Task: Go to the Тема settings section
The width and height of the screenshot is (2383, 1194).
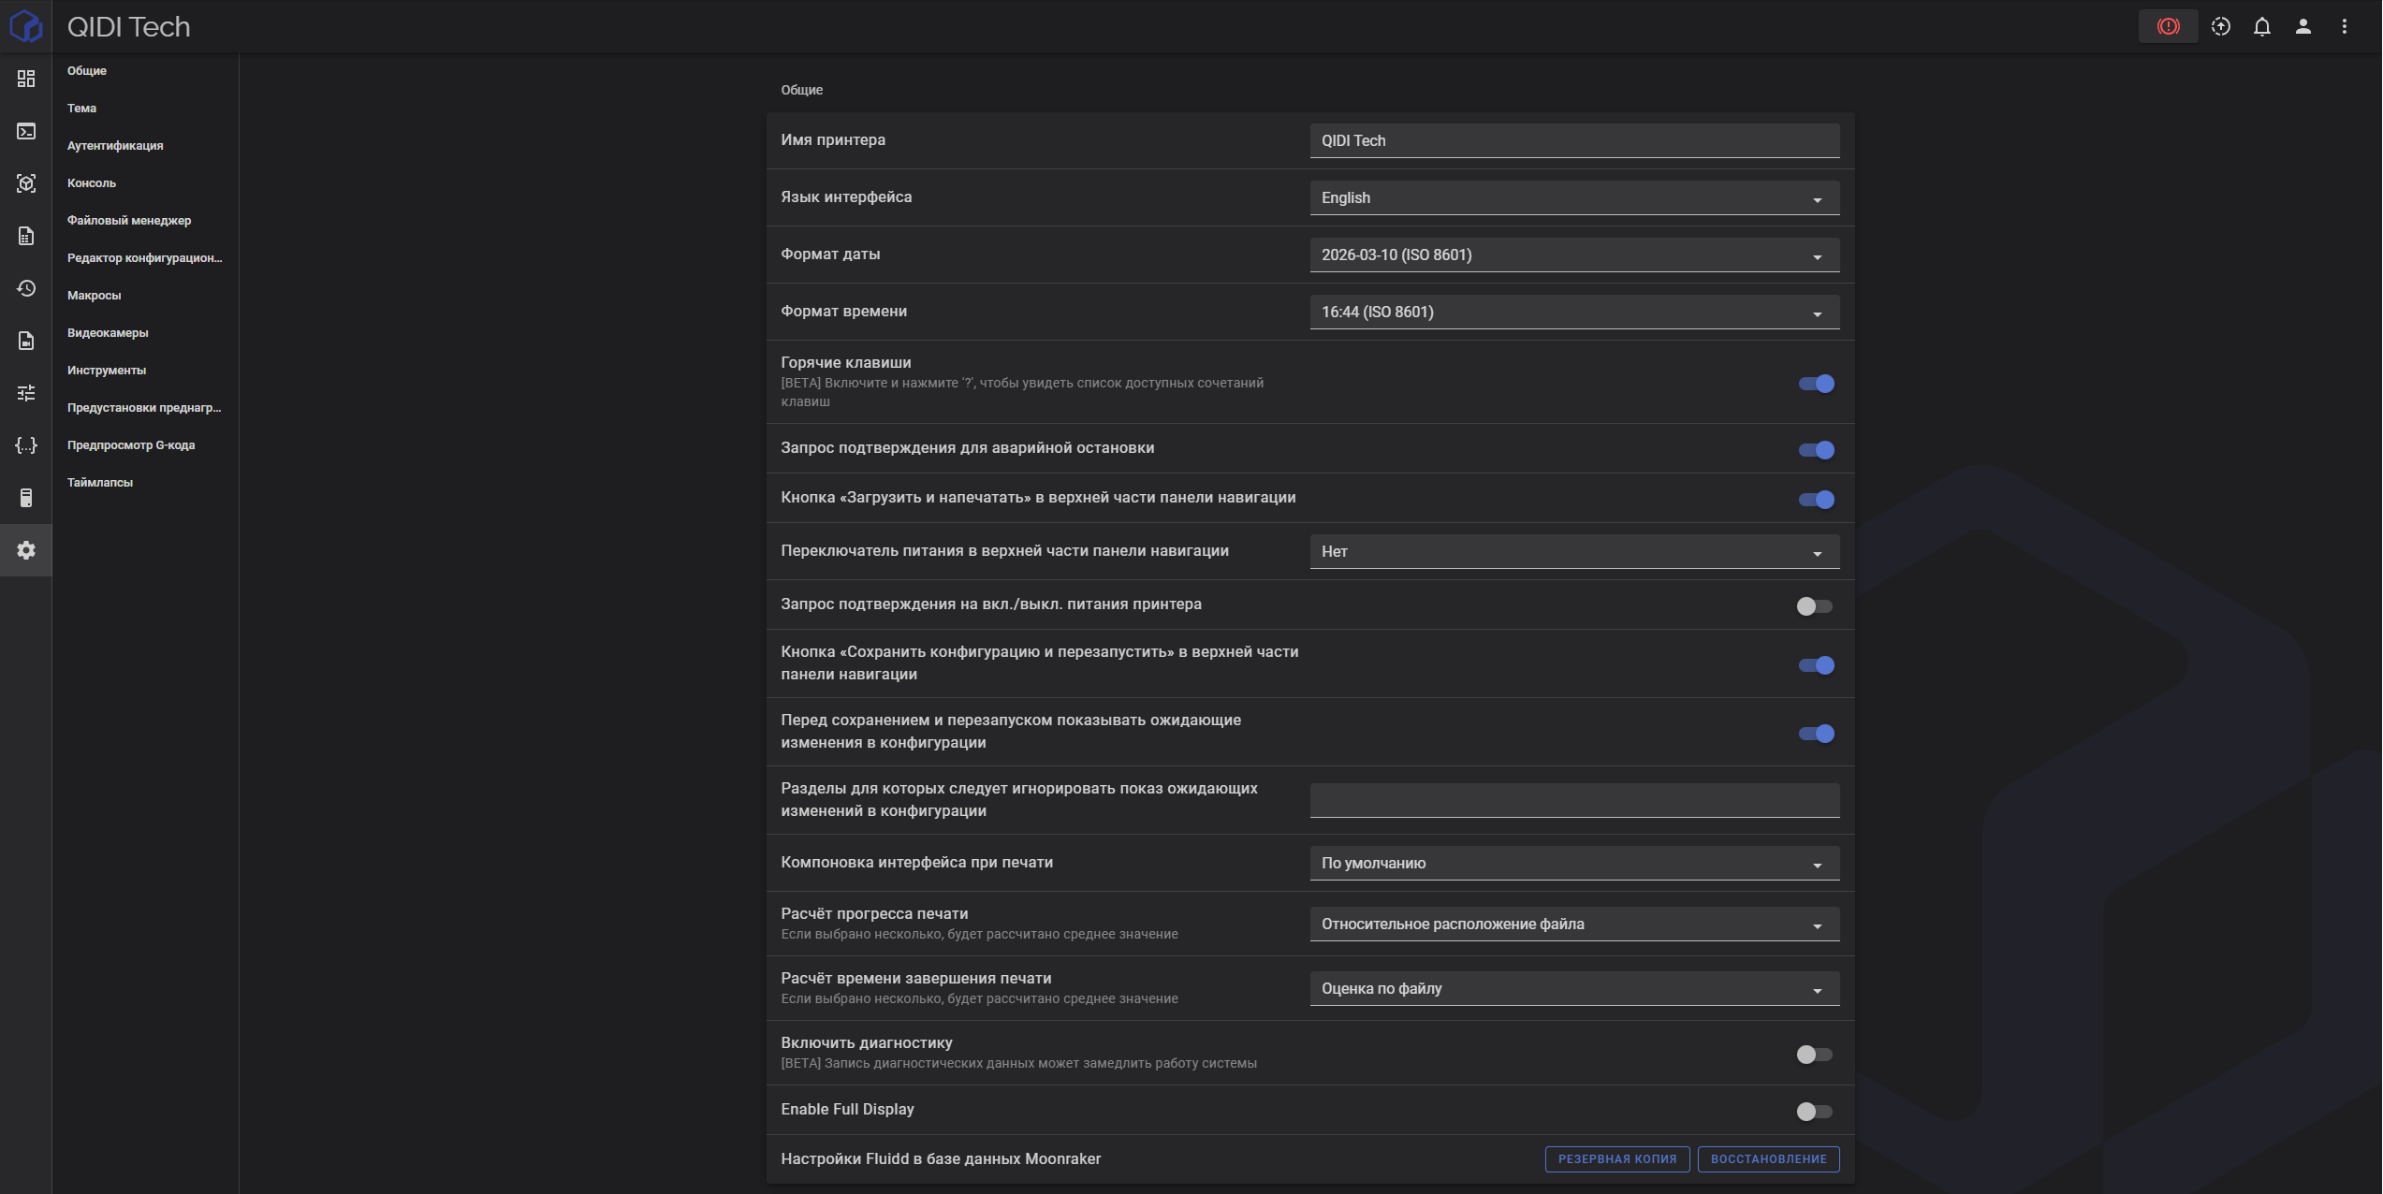Action: pos(81,109)
